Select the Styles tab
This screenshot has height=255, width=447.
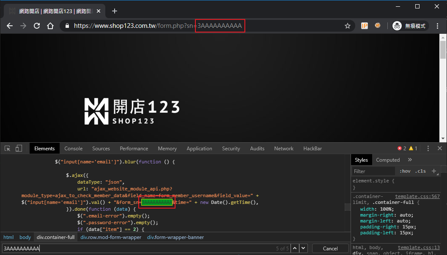tap(361, 160)
